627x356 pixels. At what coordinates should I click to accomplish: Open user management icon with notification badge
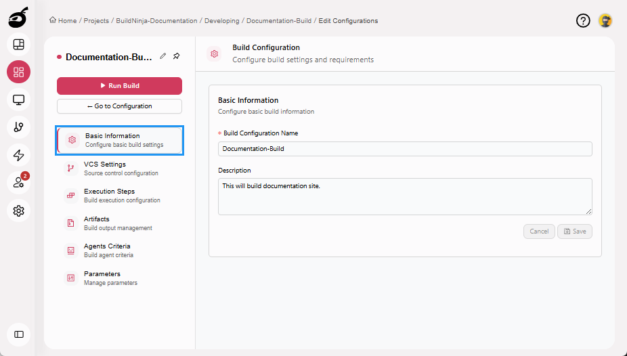(18, 183)
